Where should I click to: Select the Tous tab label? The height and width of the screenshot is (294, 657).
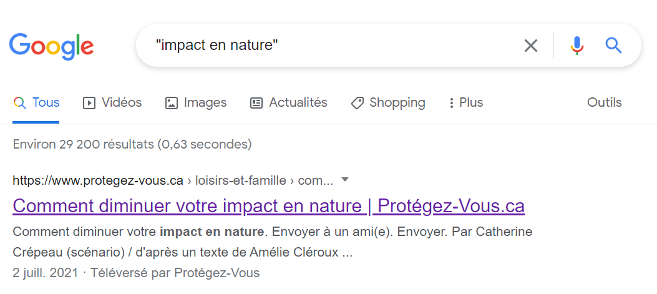46,102
